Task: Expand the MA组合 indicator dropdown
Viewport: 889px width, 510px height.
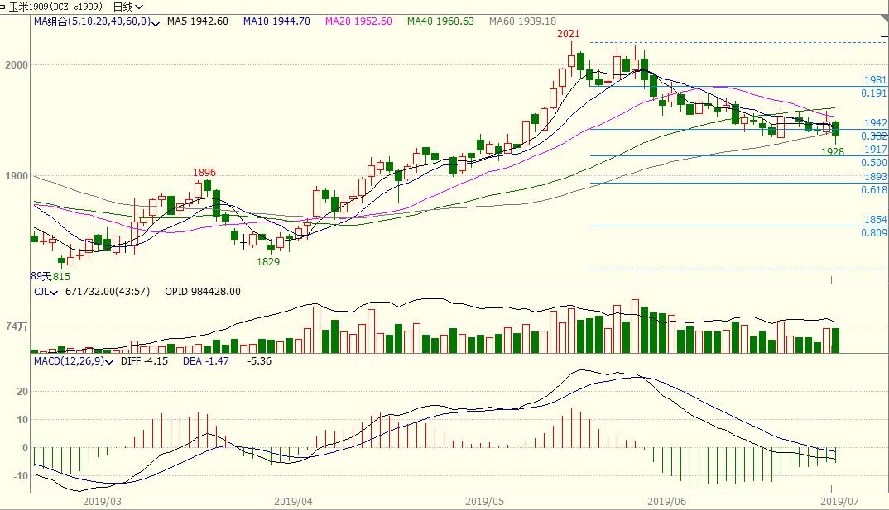Action: [x=157, y=21]
